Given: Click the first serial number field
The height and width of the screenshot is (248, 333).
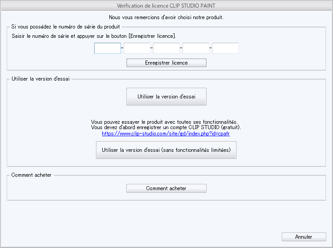Looking at the screenshot, I should pos(108,48).
